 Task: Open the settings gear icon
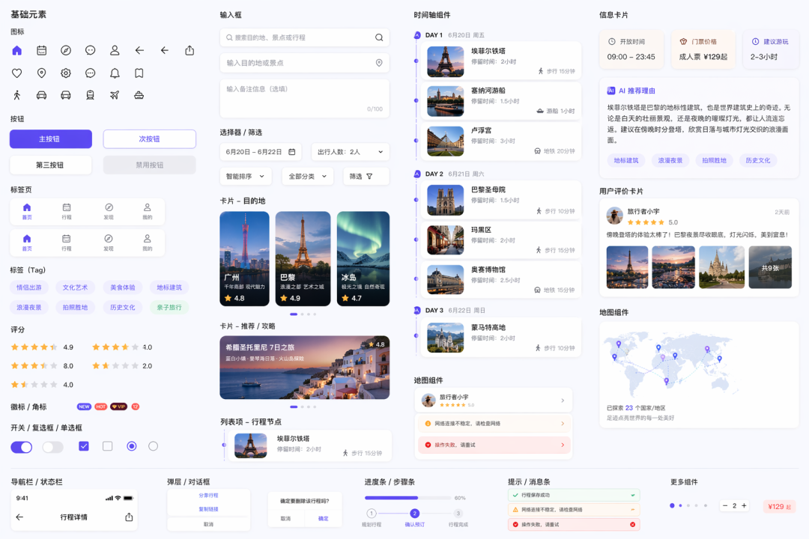click(65, 73)
